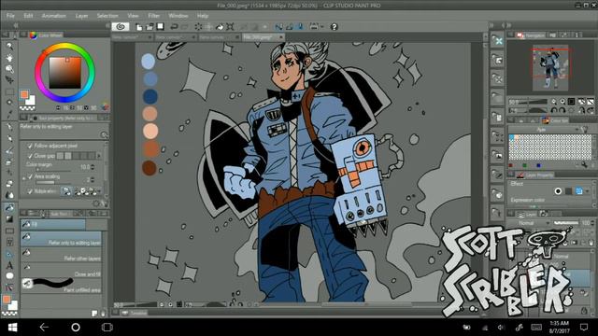Click the Fill bucket icon in command bar
This screenshot has height=336, width=598.
[x=220, y=27]
